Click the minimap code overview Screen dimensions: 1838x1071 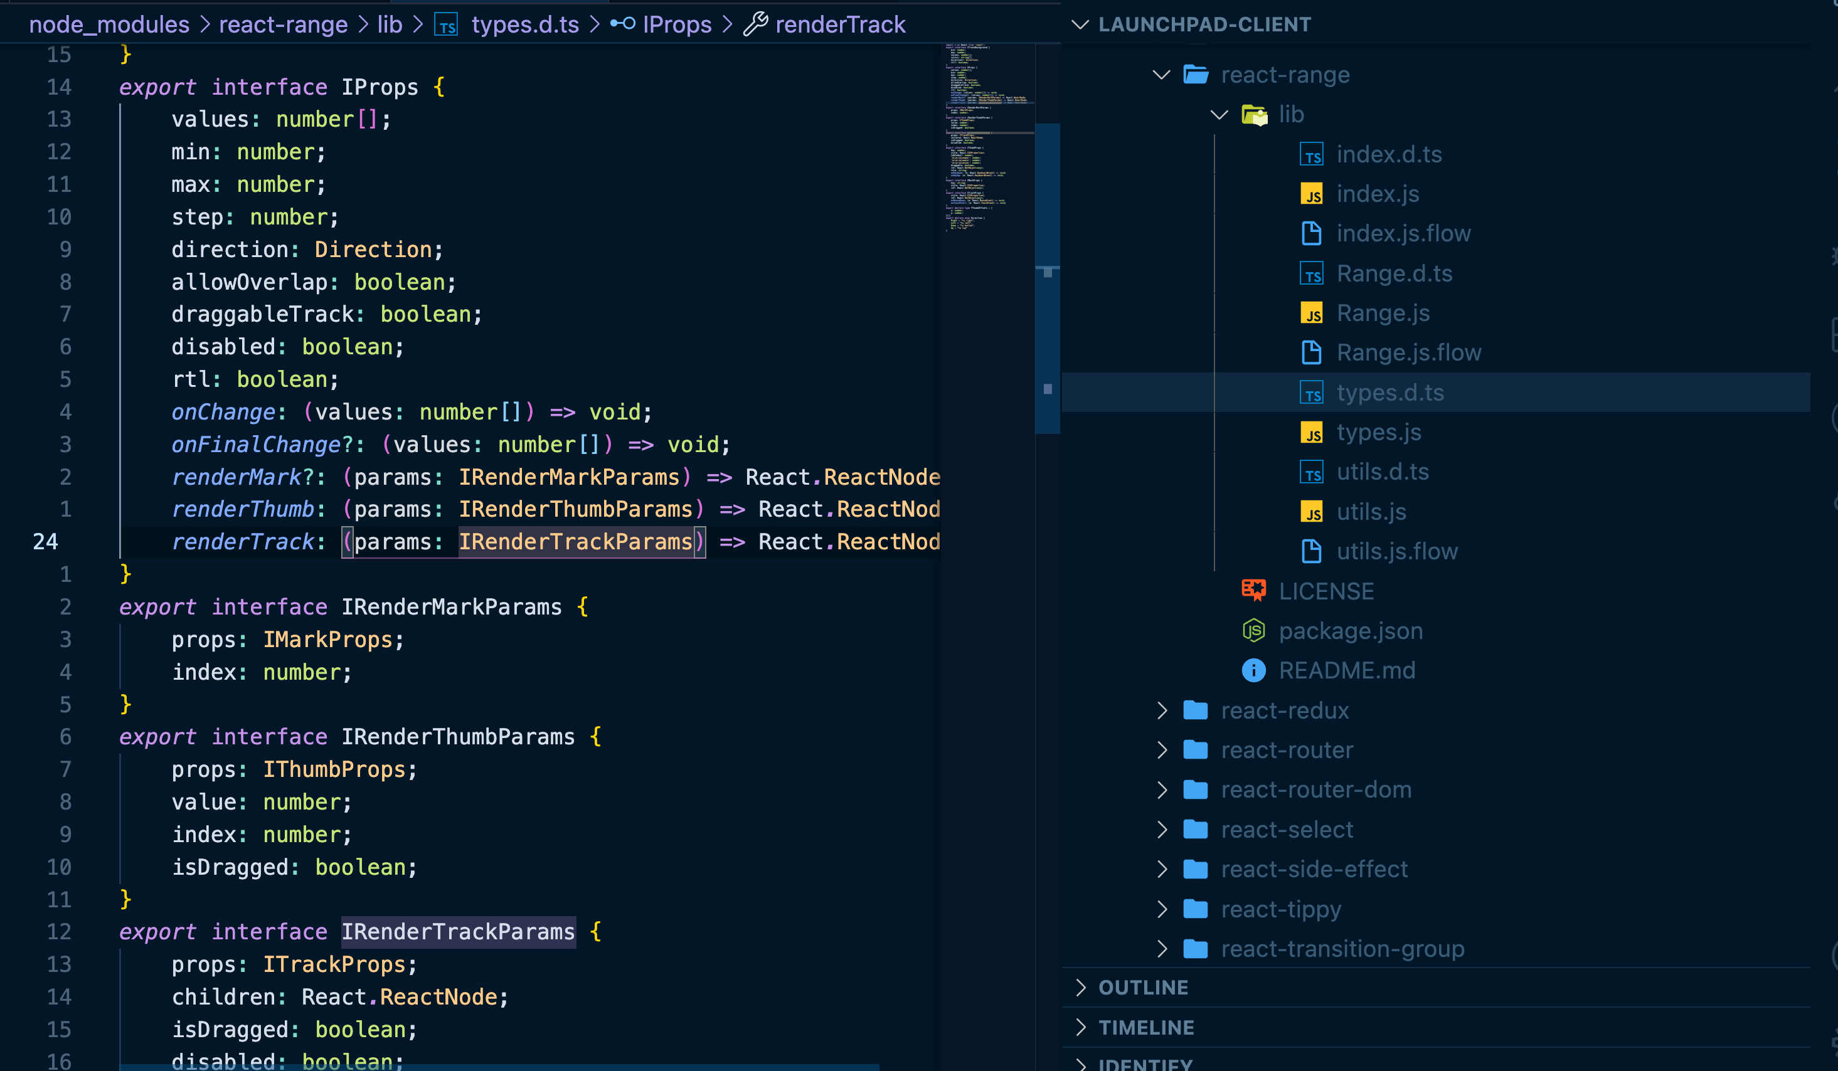coord(986,139)
